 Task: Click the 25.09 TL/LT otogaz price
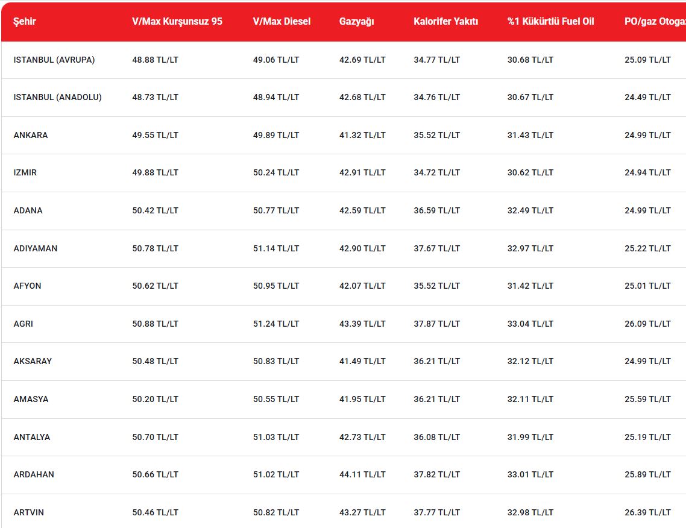click(647, 60)
